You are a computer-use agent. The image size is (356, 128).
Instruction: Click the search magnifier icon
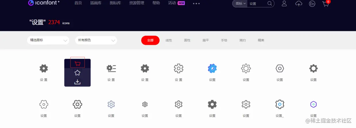pyautogui.click(x=270, y=3)
